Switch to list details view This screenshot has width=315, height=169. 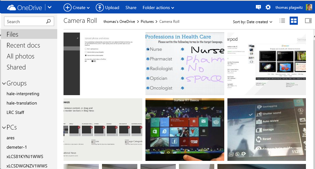(x=282, y=21)
